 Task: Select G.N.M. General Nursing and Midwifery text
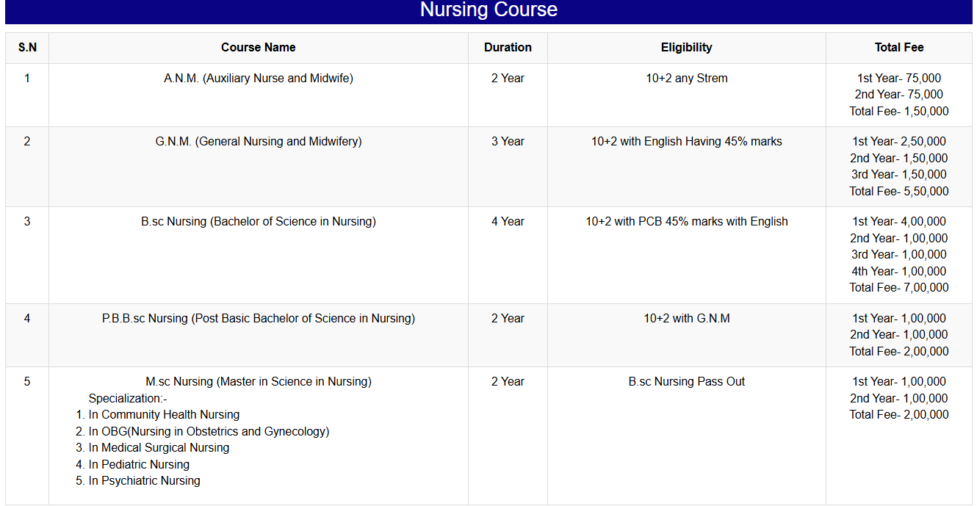(x=259, y=142)
